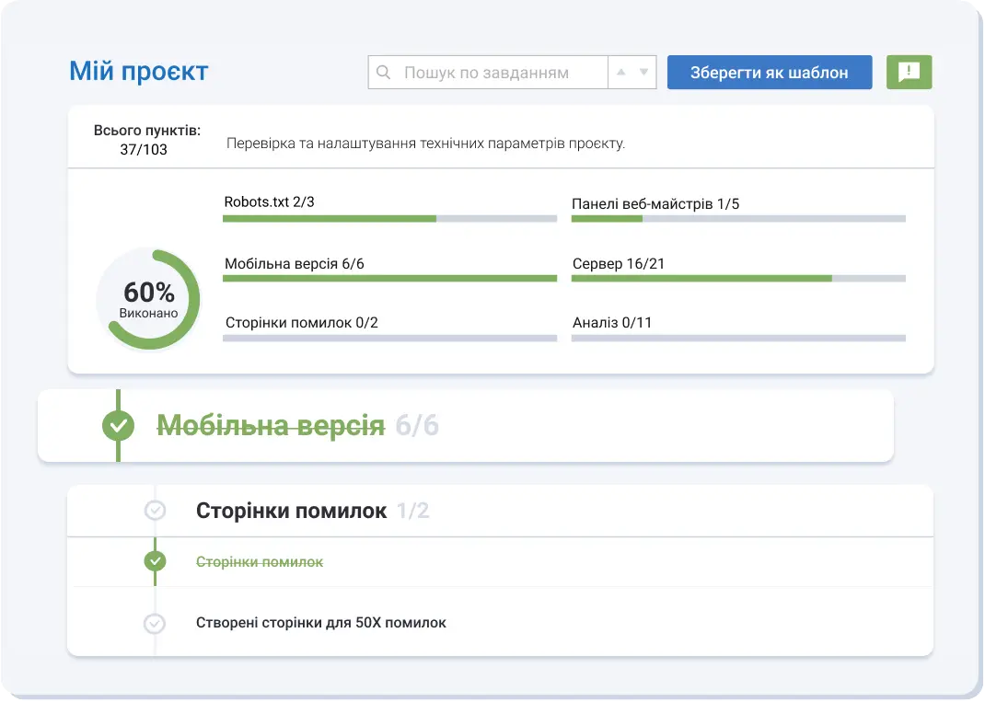
Task: Click the circle icon beside Створені сторінки для 50X помилок
Action: click(x=156, y=623)
